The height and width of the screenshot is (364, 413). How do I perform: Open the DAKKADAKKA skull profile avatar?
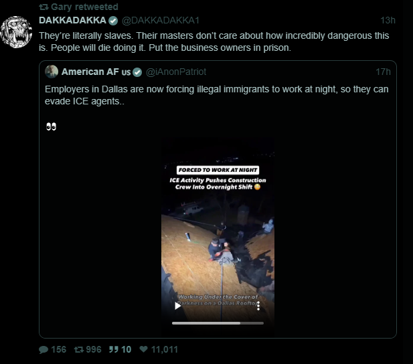[16, 32]
